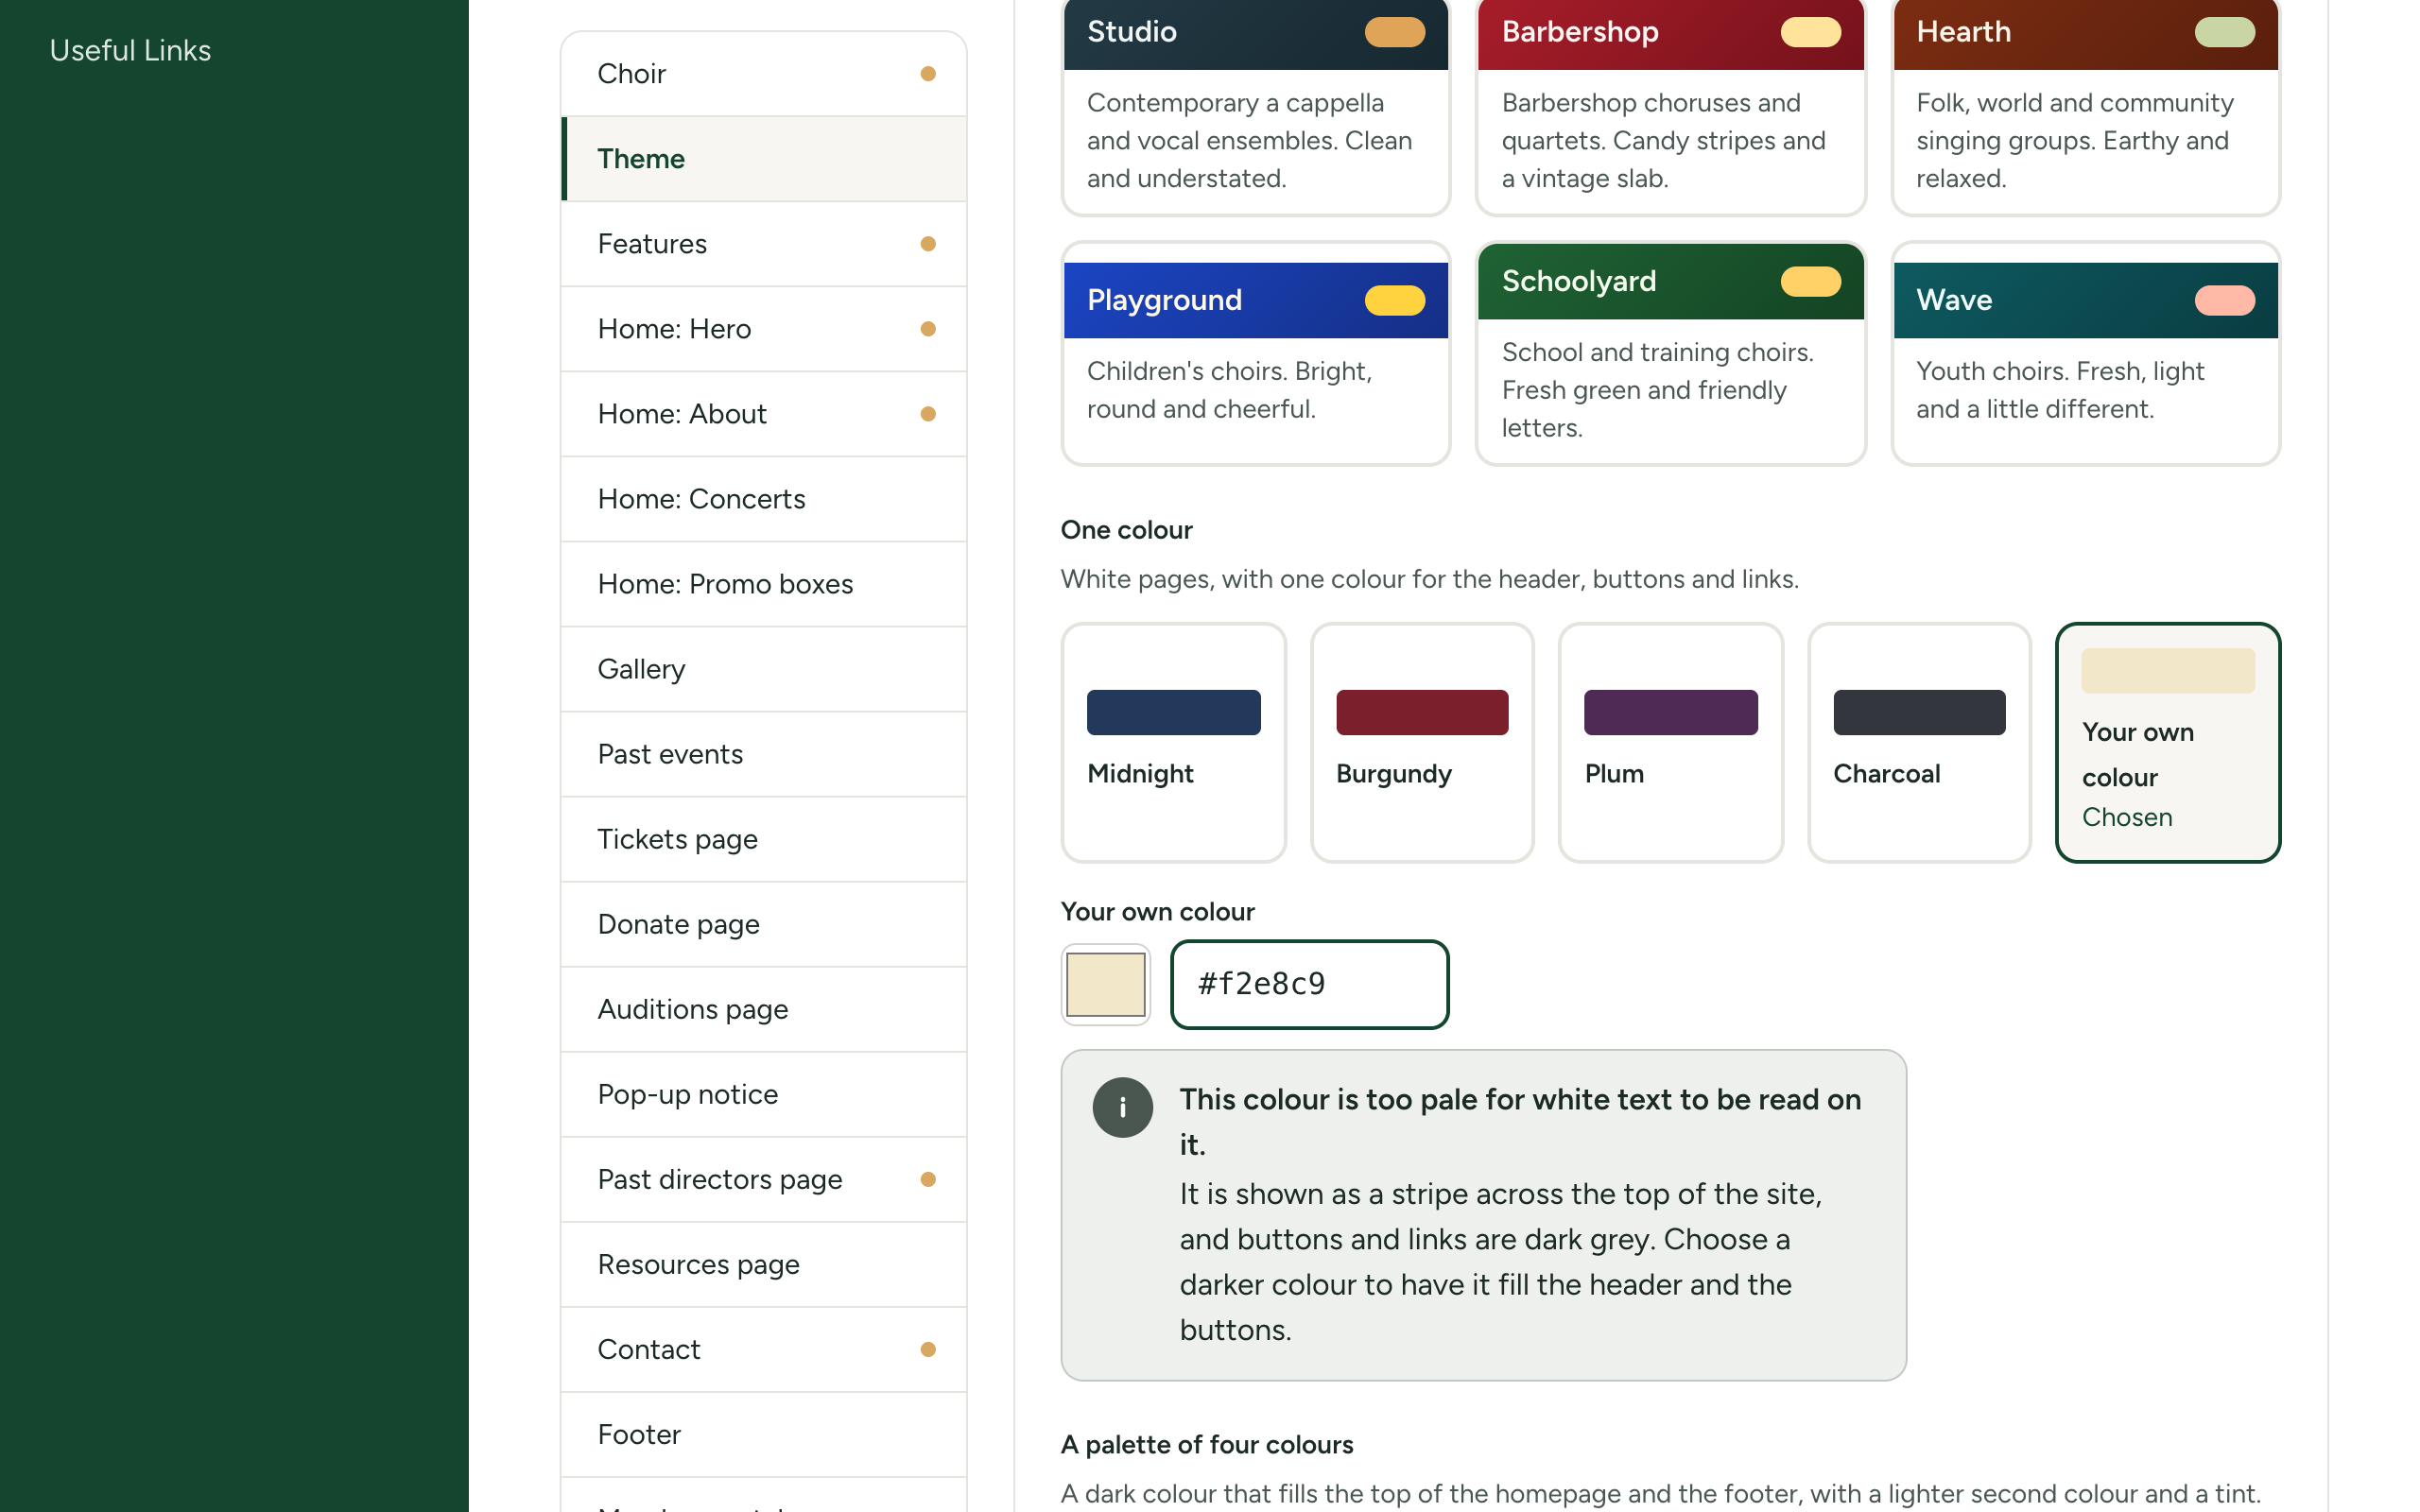This screenshot has height=1512, width=2420.
Task: Open the Pop-up notice section
Action: [764, 1094]
